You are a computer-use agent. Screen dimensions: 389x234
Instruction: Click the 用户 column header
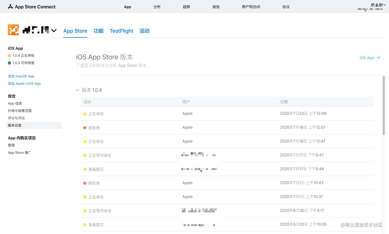click(x=186, y=102)
